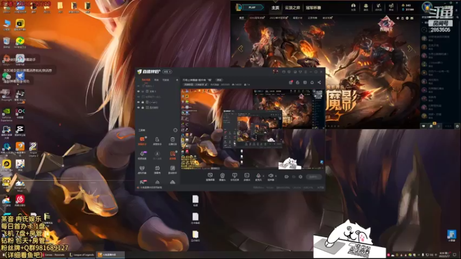Viewport: 461px width, 259px height.
Task: Add a media video source in streaming toolbar
Action: click(x=247, y=177)
